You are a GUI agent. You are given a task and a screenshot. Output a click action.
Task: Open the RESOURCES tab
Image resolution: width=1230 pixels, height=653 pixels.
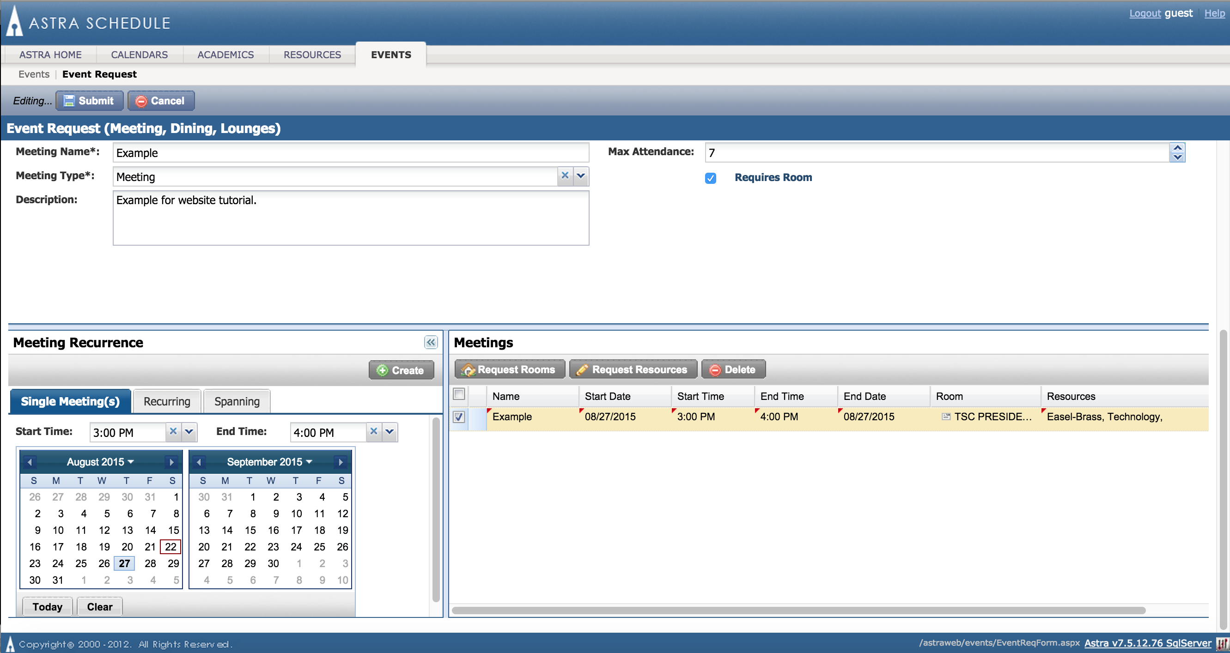tap(312, 54)
